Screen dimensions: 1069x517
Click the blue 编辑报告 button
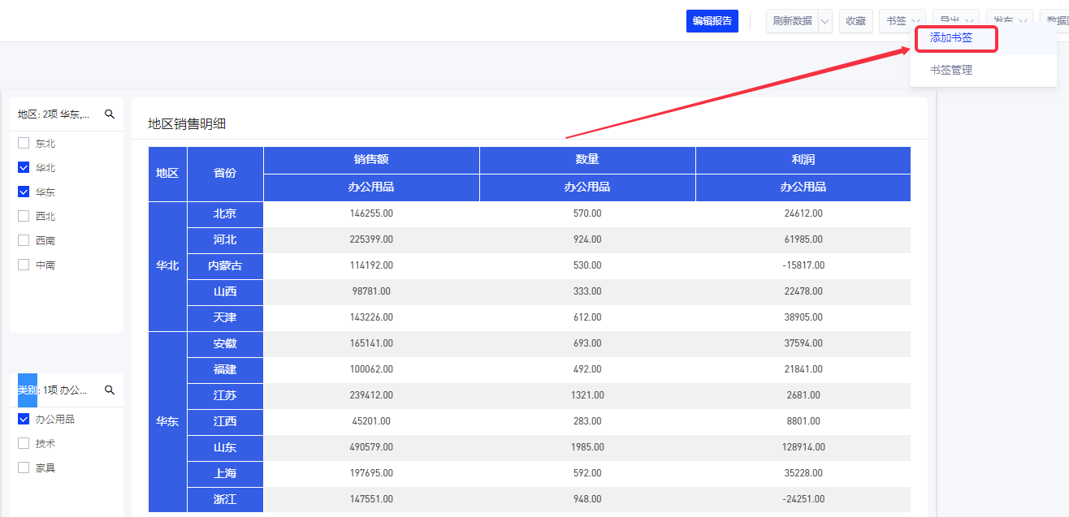click(712, 21)
